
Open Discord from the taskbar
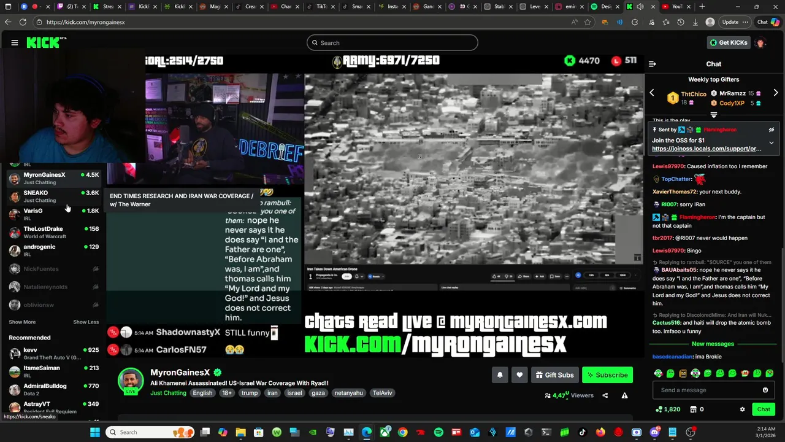tap(654, 432)
